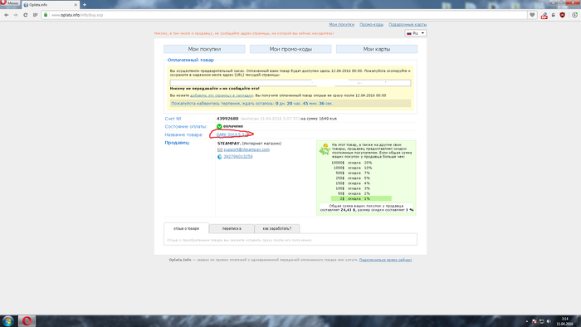The width and height of the screenshot is (581, 327).
Task: Click the network tray icon
Action: [x=541, y=321]
